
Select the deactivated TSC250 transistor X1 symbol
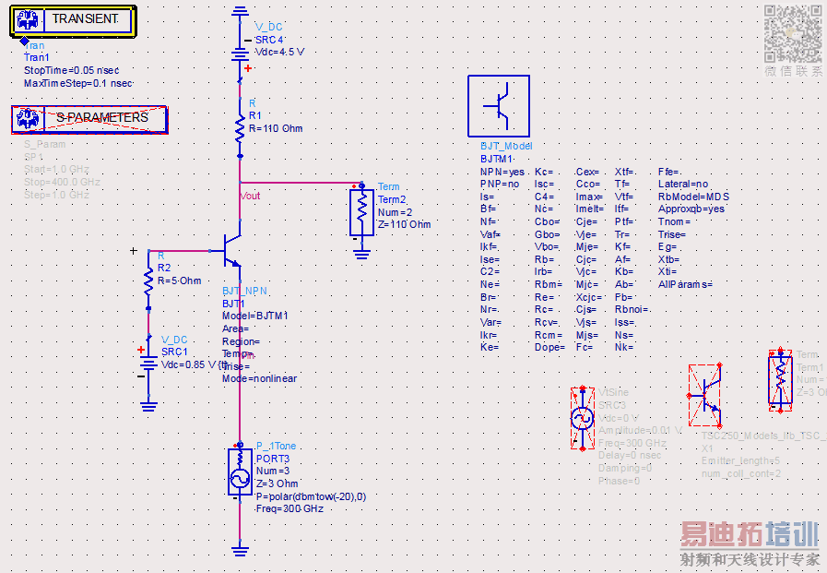705,395
